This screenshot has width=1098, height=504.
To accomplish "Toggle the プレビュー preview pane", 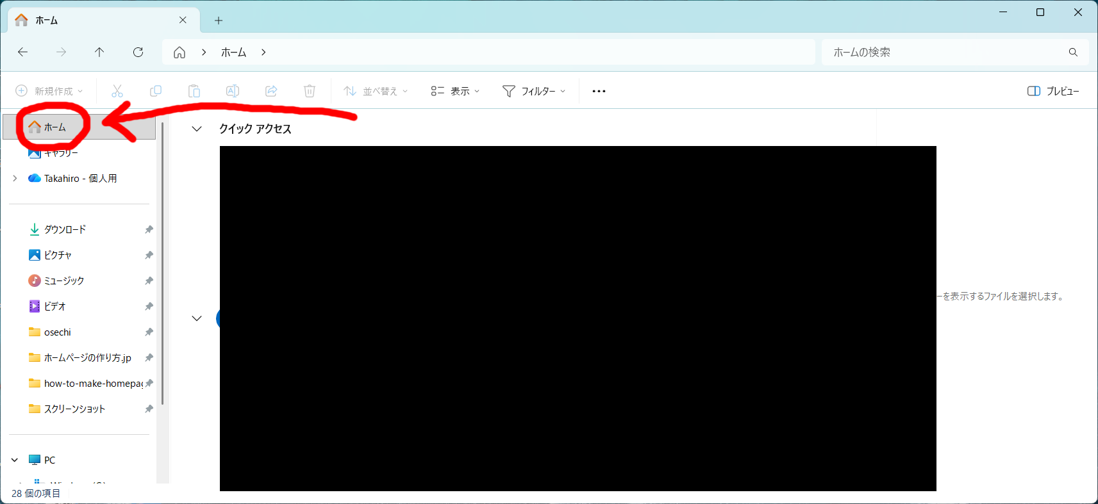I will [1053, 91].
